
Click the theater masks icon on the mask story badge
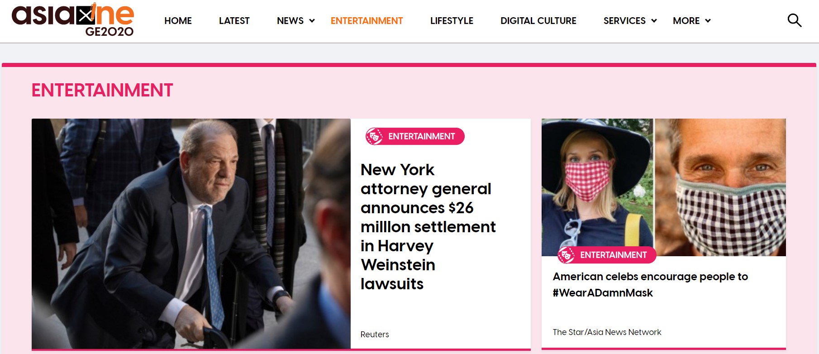point(567,255)
